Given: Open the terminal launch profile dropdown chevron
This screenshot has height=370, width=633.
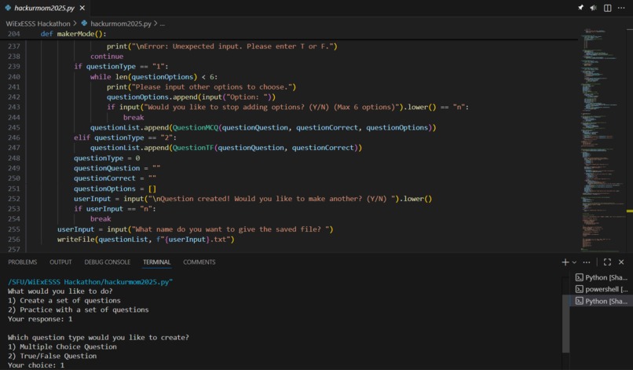Looking at the screenshot, I should pyautogui.click(x=574, y=262).
